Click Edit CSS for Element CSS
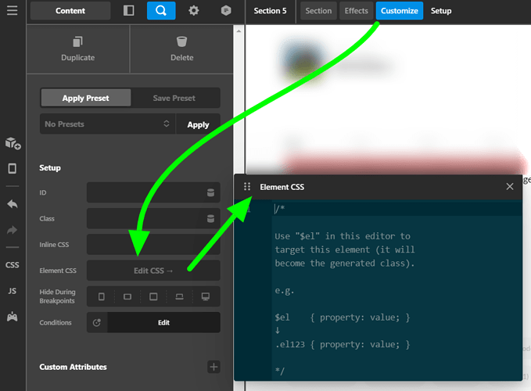531x391 pixels. [x=153, y=271]
